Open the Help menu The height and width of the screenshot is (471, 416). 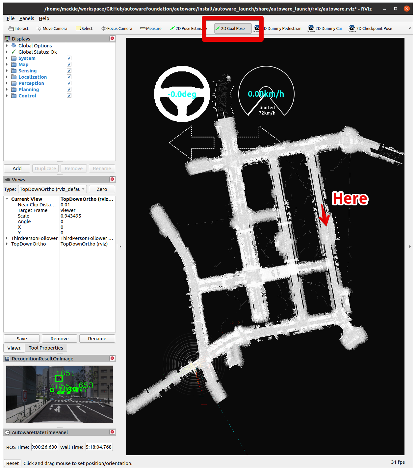coord(44,18)
